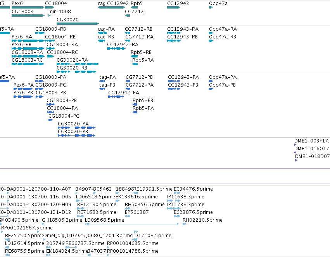This screenshot has width=330, height=257.
Task: Click transcript cag-RA
Action: [x=106, y=29]
